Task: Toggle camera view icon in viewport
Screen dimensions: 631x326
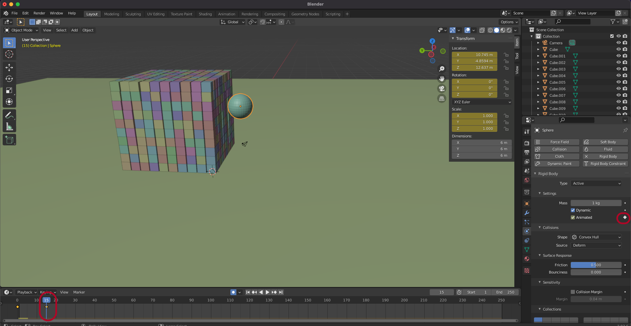Action: (442, 89)
